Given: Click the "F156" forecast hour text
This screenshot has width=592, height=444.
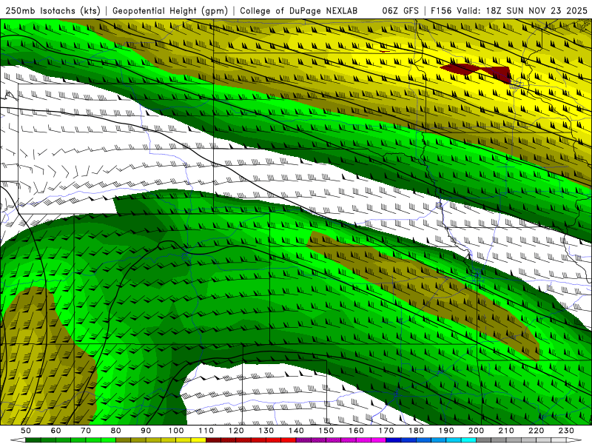Looking at the screenshot, I should [x=441, y=10].
